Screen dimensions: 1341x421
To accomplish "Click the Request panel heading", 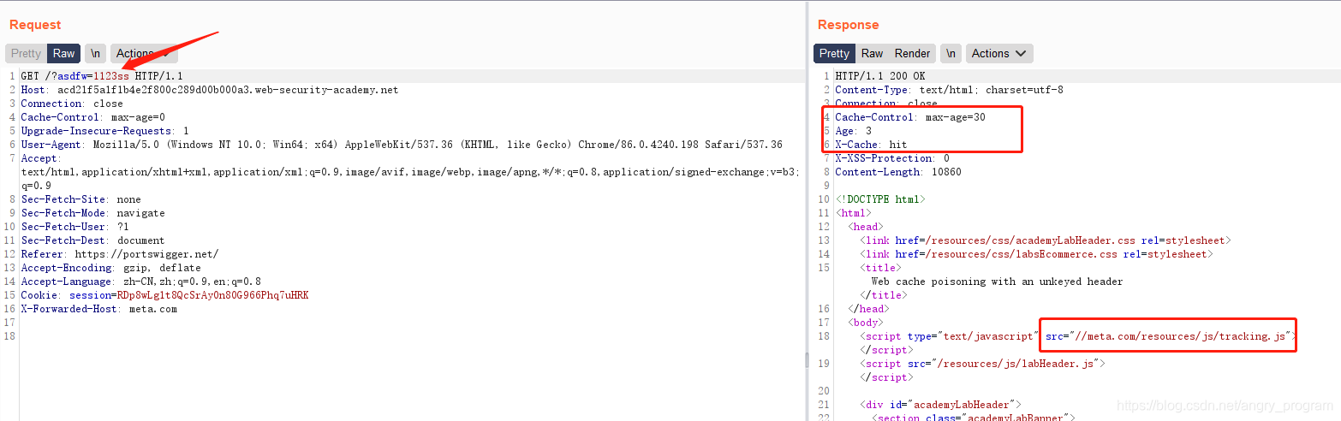I will 34,25.
